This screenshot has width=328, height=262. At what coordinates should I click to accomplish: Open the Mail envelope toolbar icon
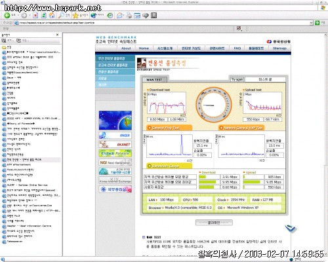click(120, 16)
